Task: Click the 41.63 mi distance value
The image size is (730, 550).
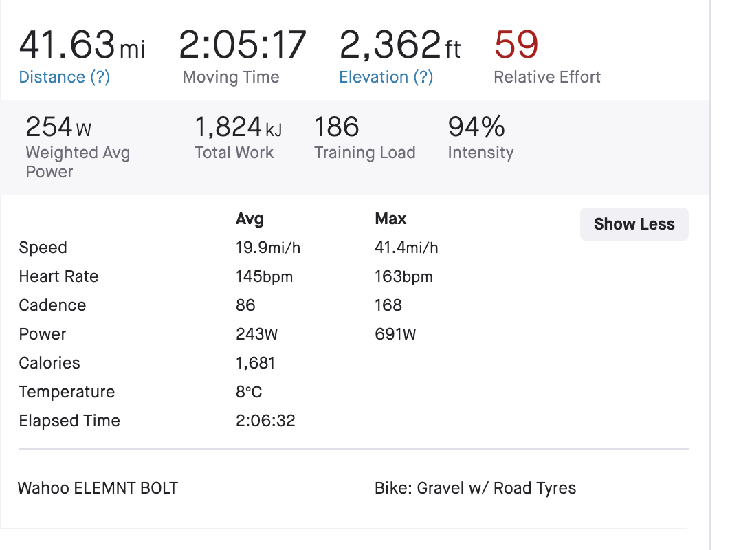Action: tap(82, 45)
